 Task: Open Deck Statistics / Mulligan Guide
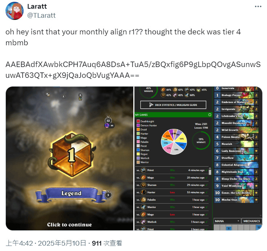[x=173, y=105]
